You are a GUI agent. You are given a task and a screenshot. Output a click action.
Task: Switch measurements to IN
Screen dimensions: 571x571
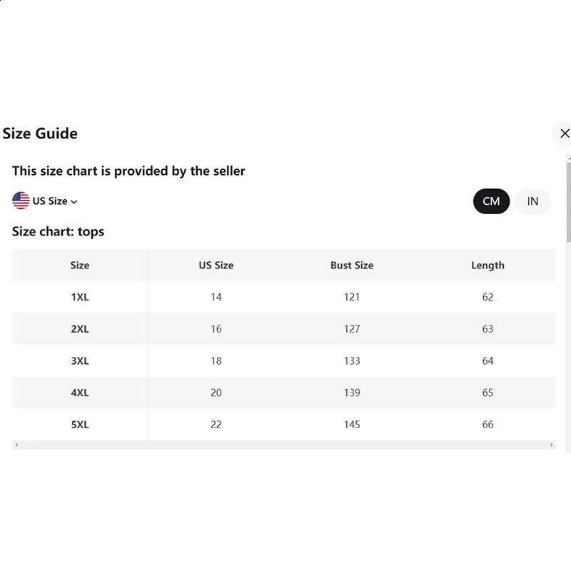(532, 201)
